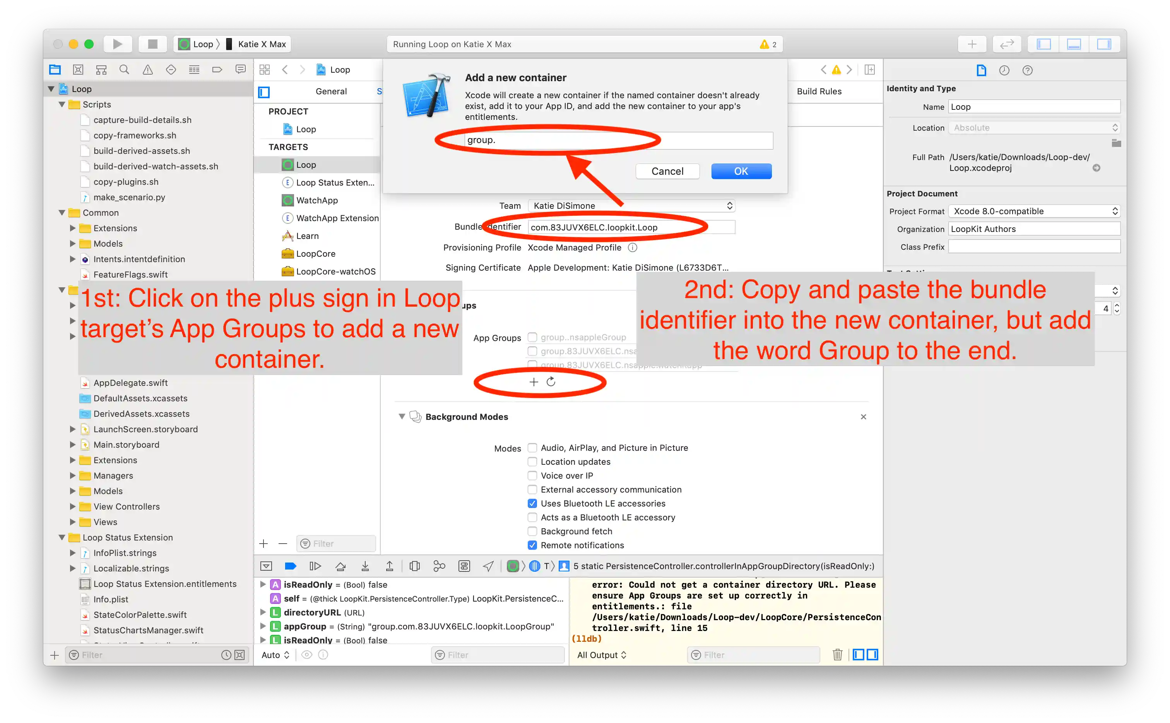Click OK in Add a new container dialog
This screenshot has height=723, width=1170.
[741, 171]
